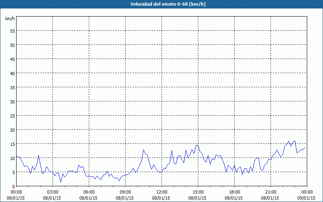323x202 pixels.
Task: Click the '15:00' time axis label
Action: [198, 192]
